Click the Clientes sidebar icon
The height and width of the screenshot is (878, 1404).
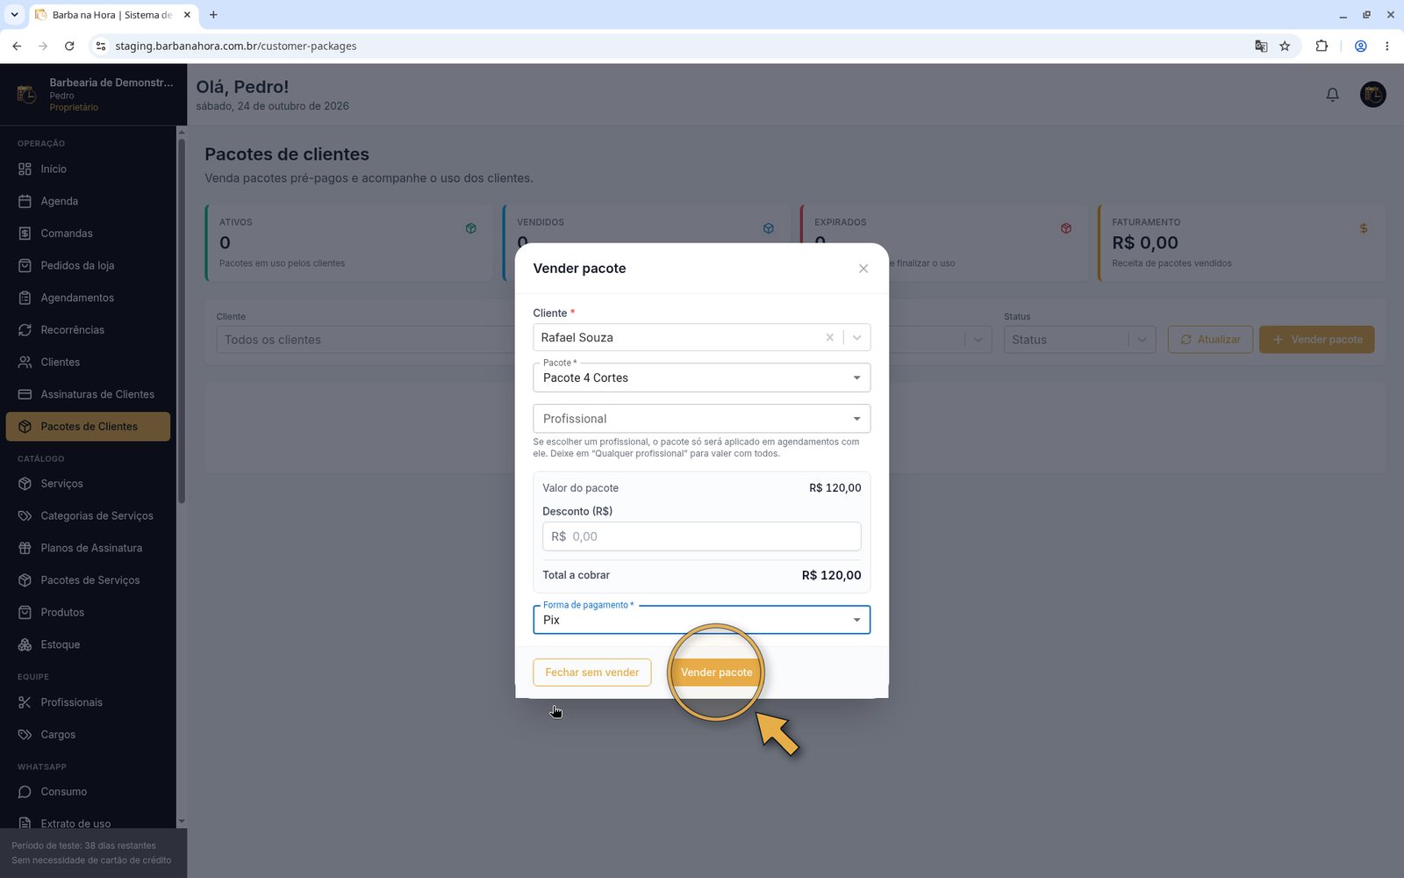25,362
